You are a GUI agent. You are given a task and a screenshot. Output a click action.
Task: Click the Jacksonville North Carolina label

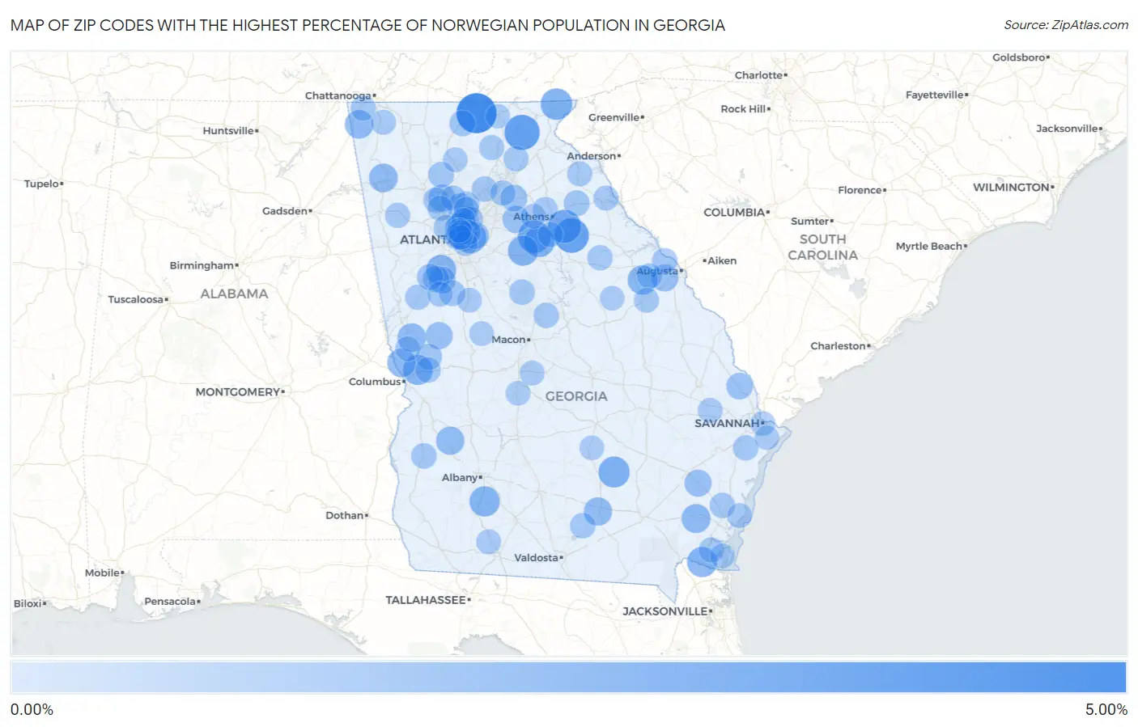pos(1067,129)
